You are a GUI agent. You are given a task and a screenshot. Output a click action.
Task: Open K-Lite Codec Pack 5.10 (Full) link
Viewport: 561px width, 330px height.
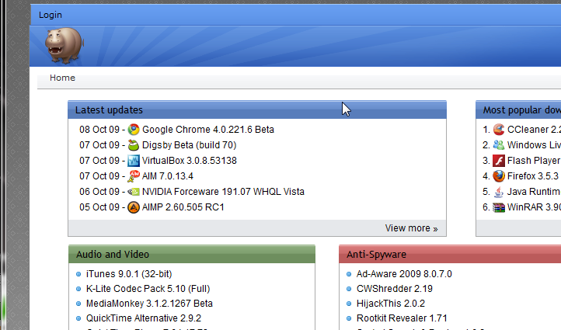coord(148,289)
